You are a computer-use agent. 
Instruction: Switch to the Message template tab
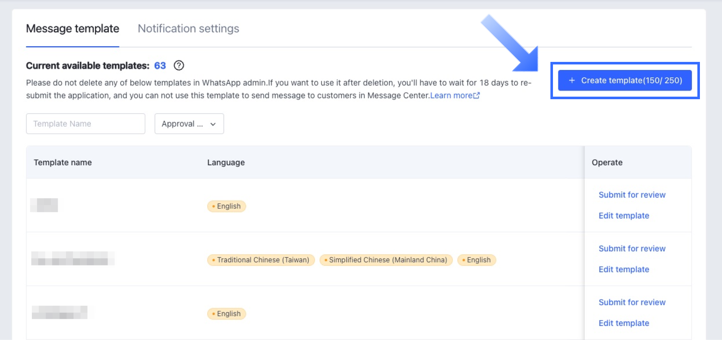point(73,28)
